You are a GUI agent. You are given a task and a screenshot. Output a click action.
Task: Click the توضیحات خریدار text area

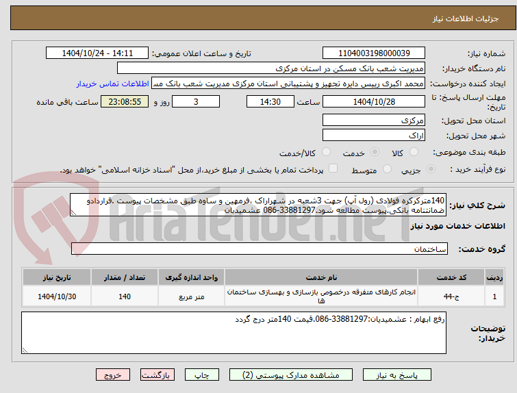click(x=234, y=333)
